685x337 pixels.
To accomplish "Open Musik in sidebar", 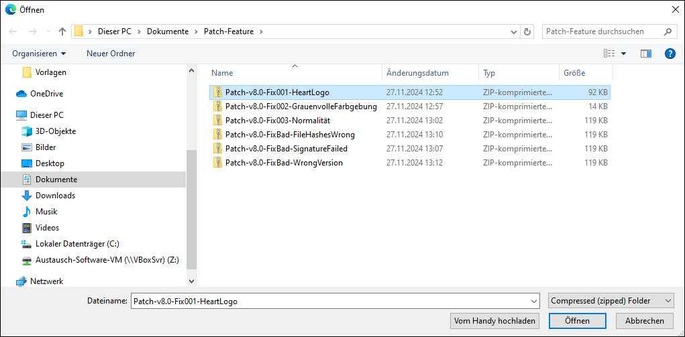I will click(46, 212).
